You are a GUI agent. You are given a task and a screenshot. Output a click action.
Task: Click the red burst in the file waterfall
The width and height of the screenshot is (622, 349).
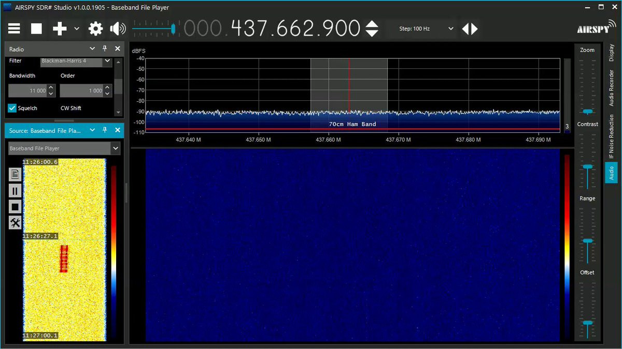click(64, 259)
